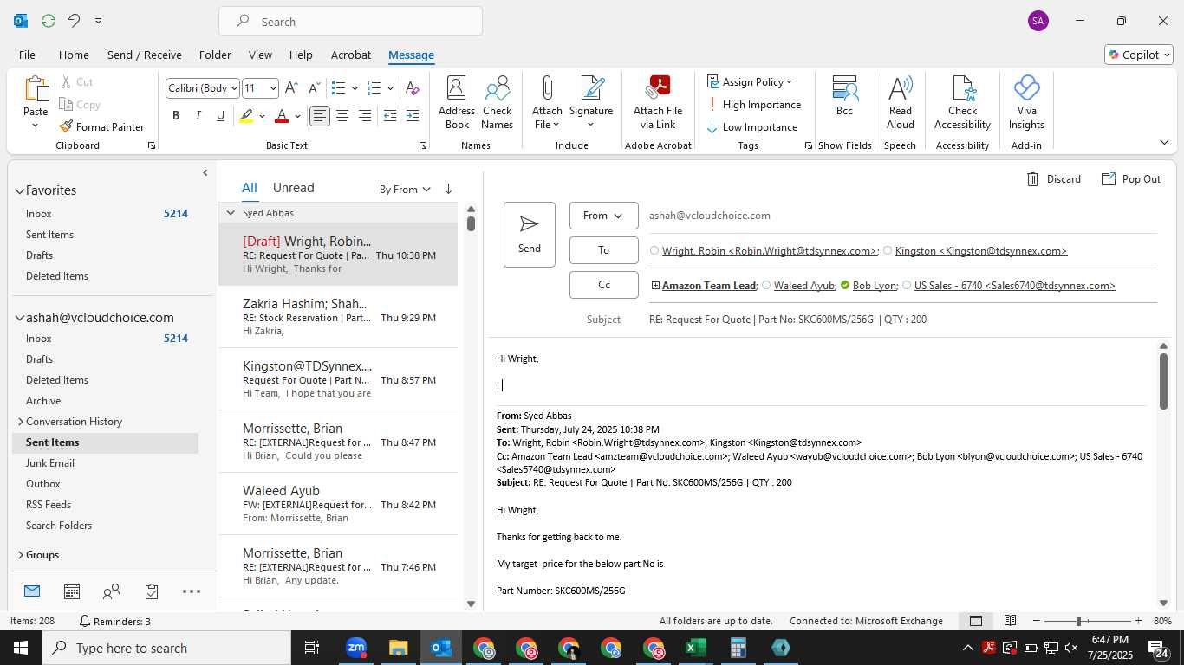Open the Sent Items folder under Favorites
This screenshot has width=1184, height=665.
tap(49, 235)
